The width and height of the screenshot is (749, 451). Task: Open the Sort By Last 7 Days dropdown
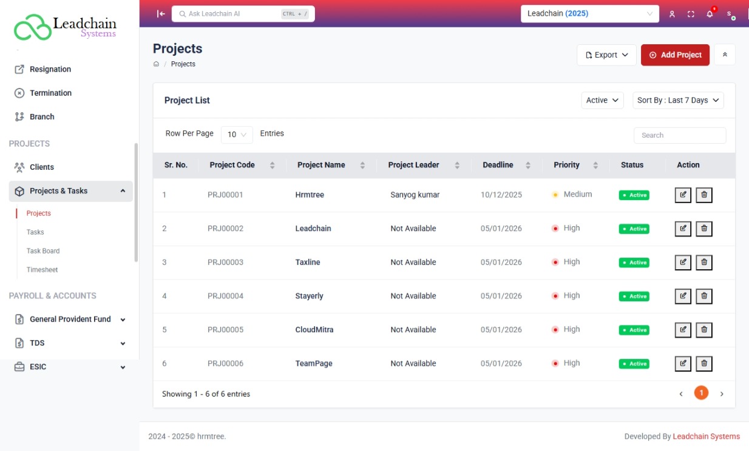678,100
